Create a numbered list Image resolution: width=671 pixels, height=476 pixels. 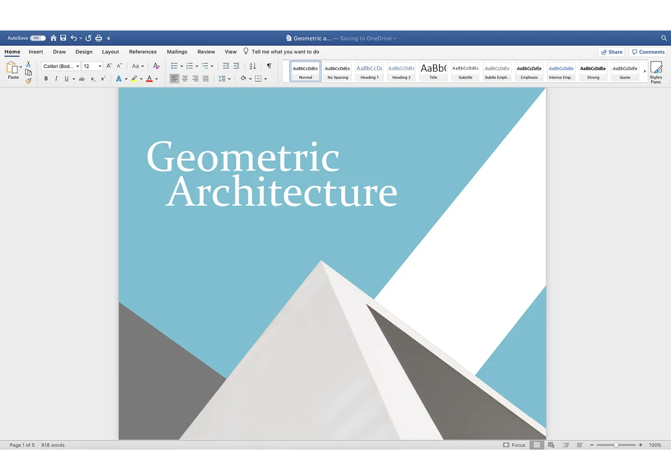[189, 66]
